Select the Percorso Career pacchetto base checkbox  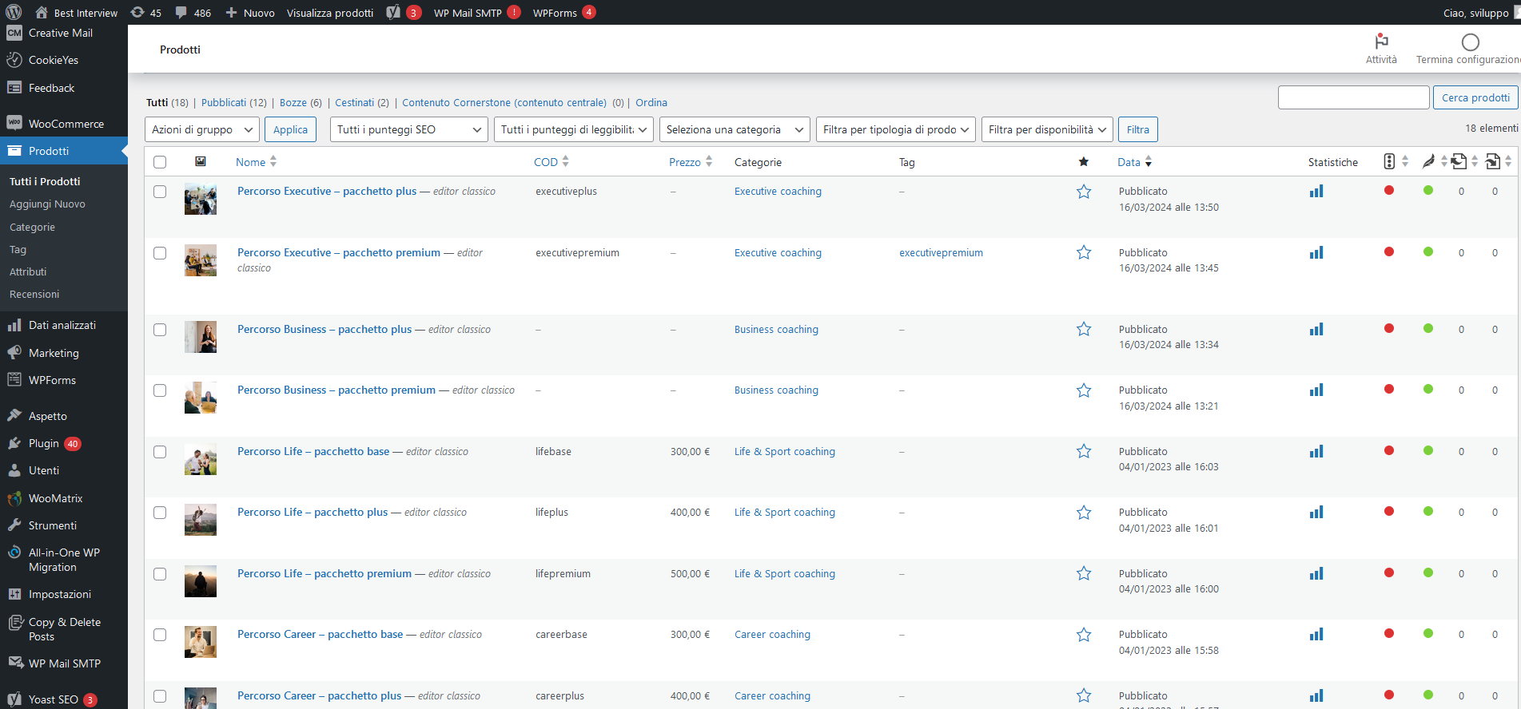coord(160,635)
